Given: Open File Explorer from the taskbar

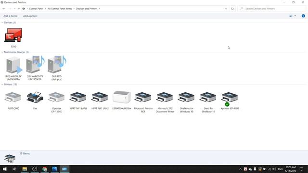Looking at the screenshot, I should click(25, 169).
